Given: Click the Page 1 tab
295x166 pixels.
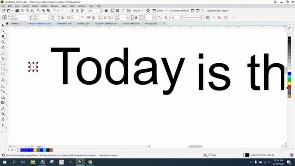Looking at the screenshot, I should [40, 147].
